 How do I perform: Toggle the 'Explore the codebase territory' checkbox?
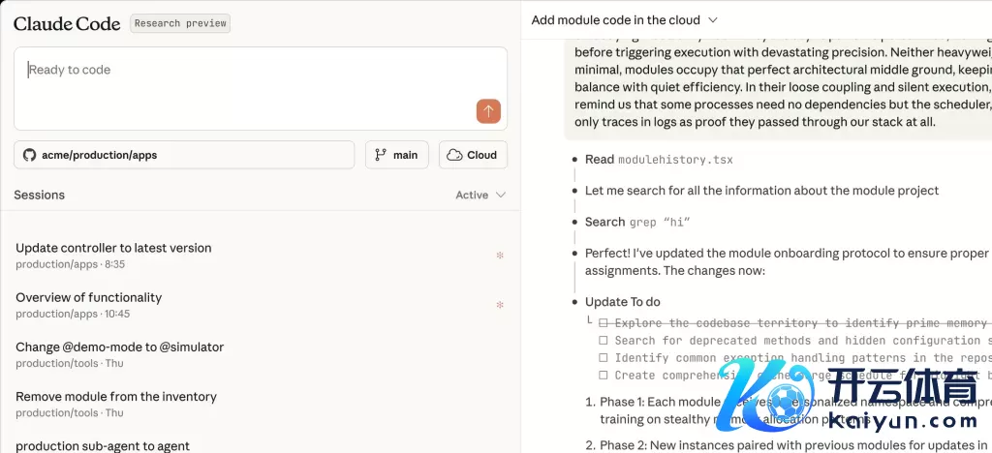click(x=604, y=323)
